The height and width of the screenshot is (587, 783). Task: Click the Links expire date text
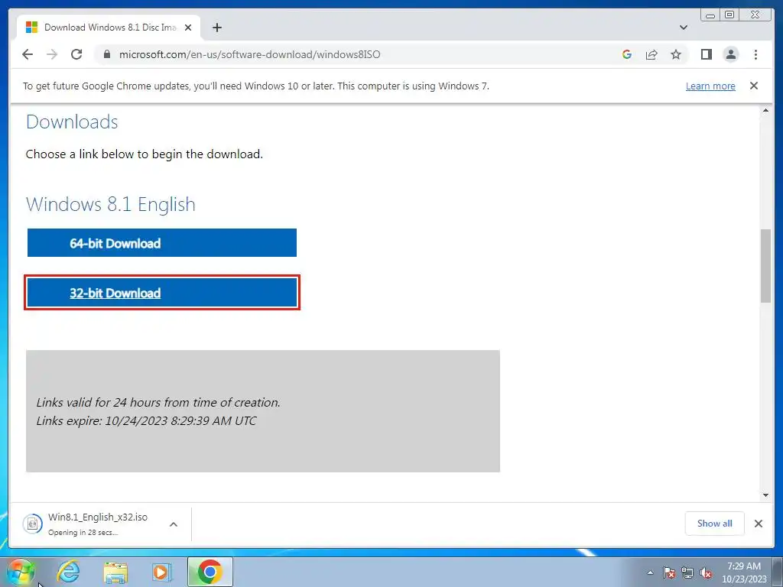(146, 421)
